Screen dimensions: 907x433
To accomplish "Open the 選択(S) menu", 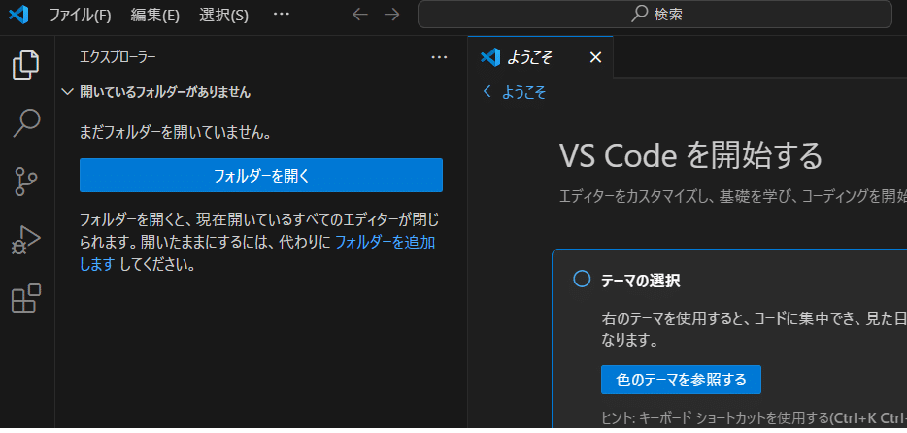I will pyautogui.click(x=224, y=15).
